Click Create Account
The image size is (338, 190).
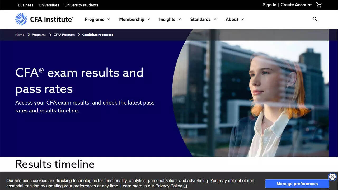point(296,5)
